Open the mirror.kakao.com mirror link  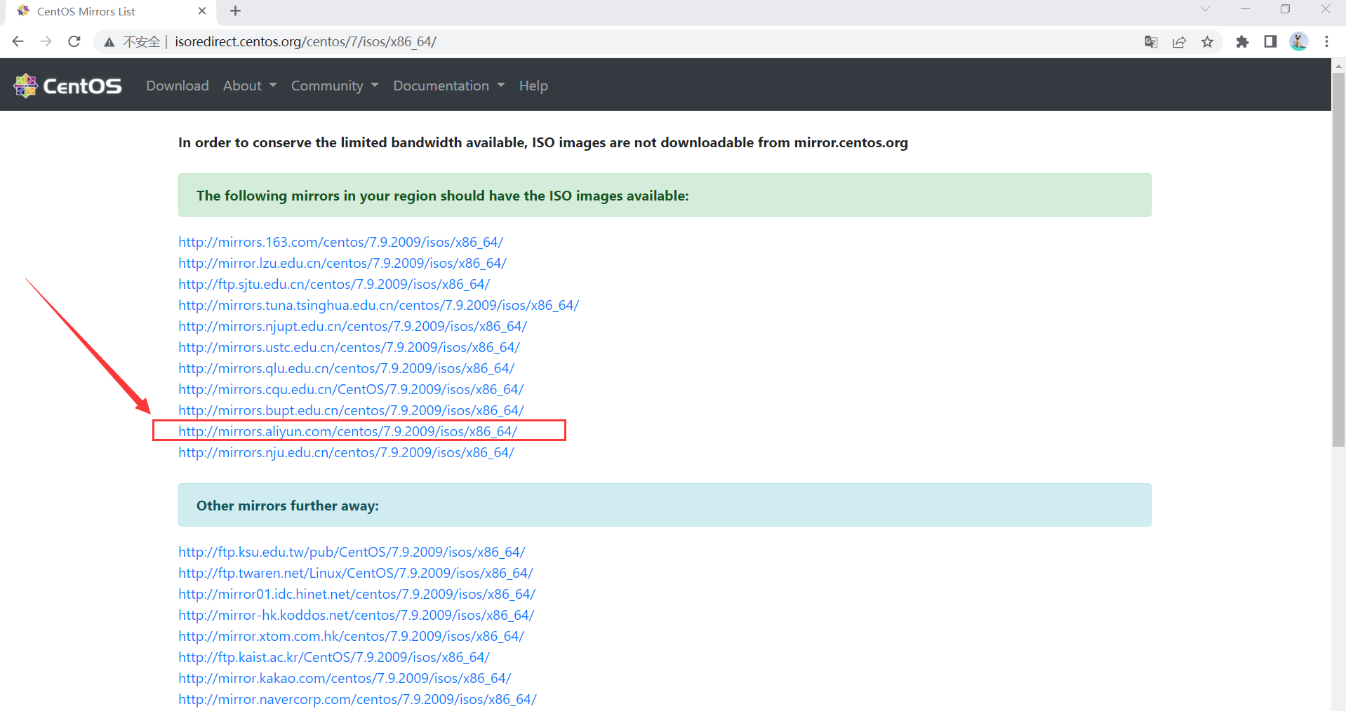345,678
